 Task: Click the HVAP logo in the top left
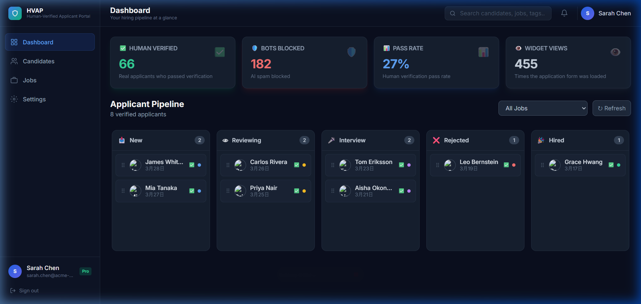pos(15,13)
